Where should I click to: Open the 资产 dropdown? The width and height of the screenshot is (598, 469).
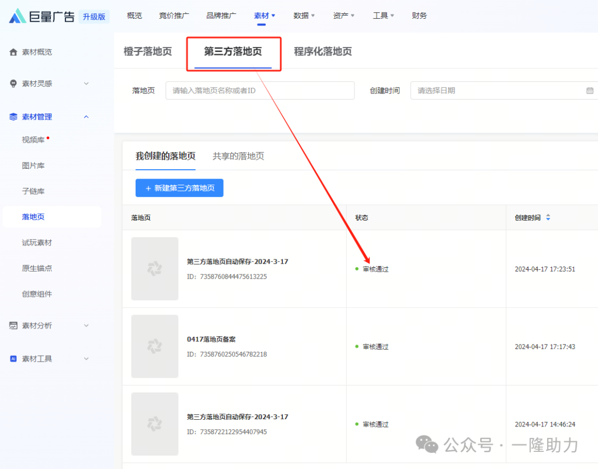(x=343, y=15)
